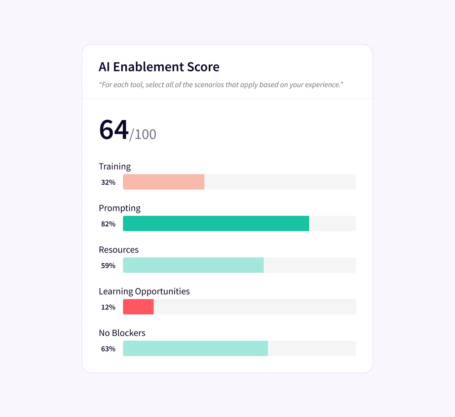Click the 32% Training value

point(108,182)
